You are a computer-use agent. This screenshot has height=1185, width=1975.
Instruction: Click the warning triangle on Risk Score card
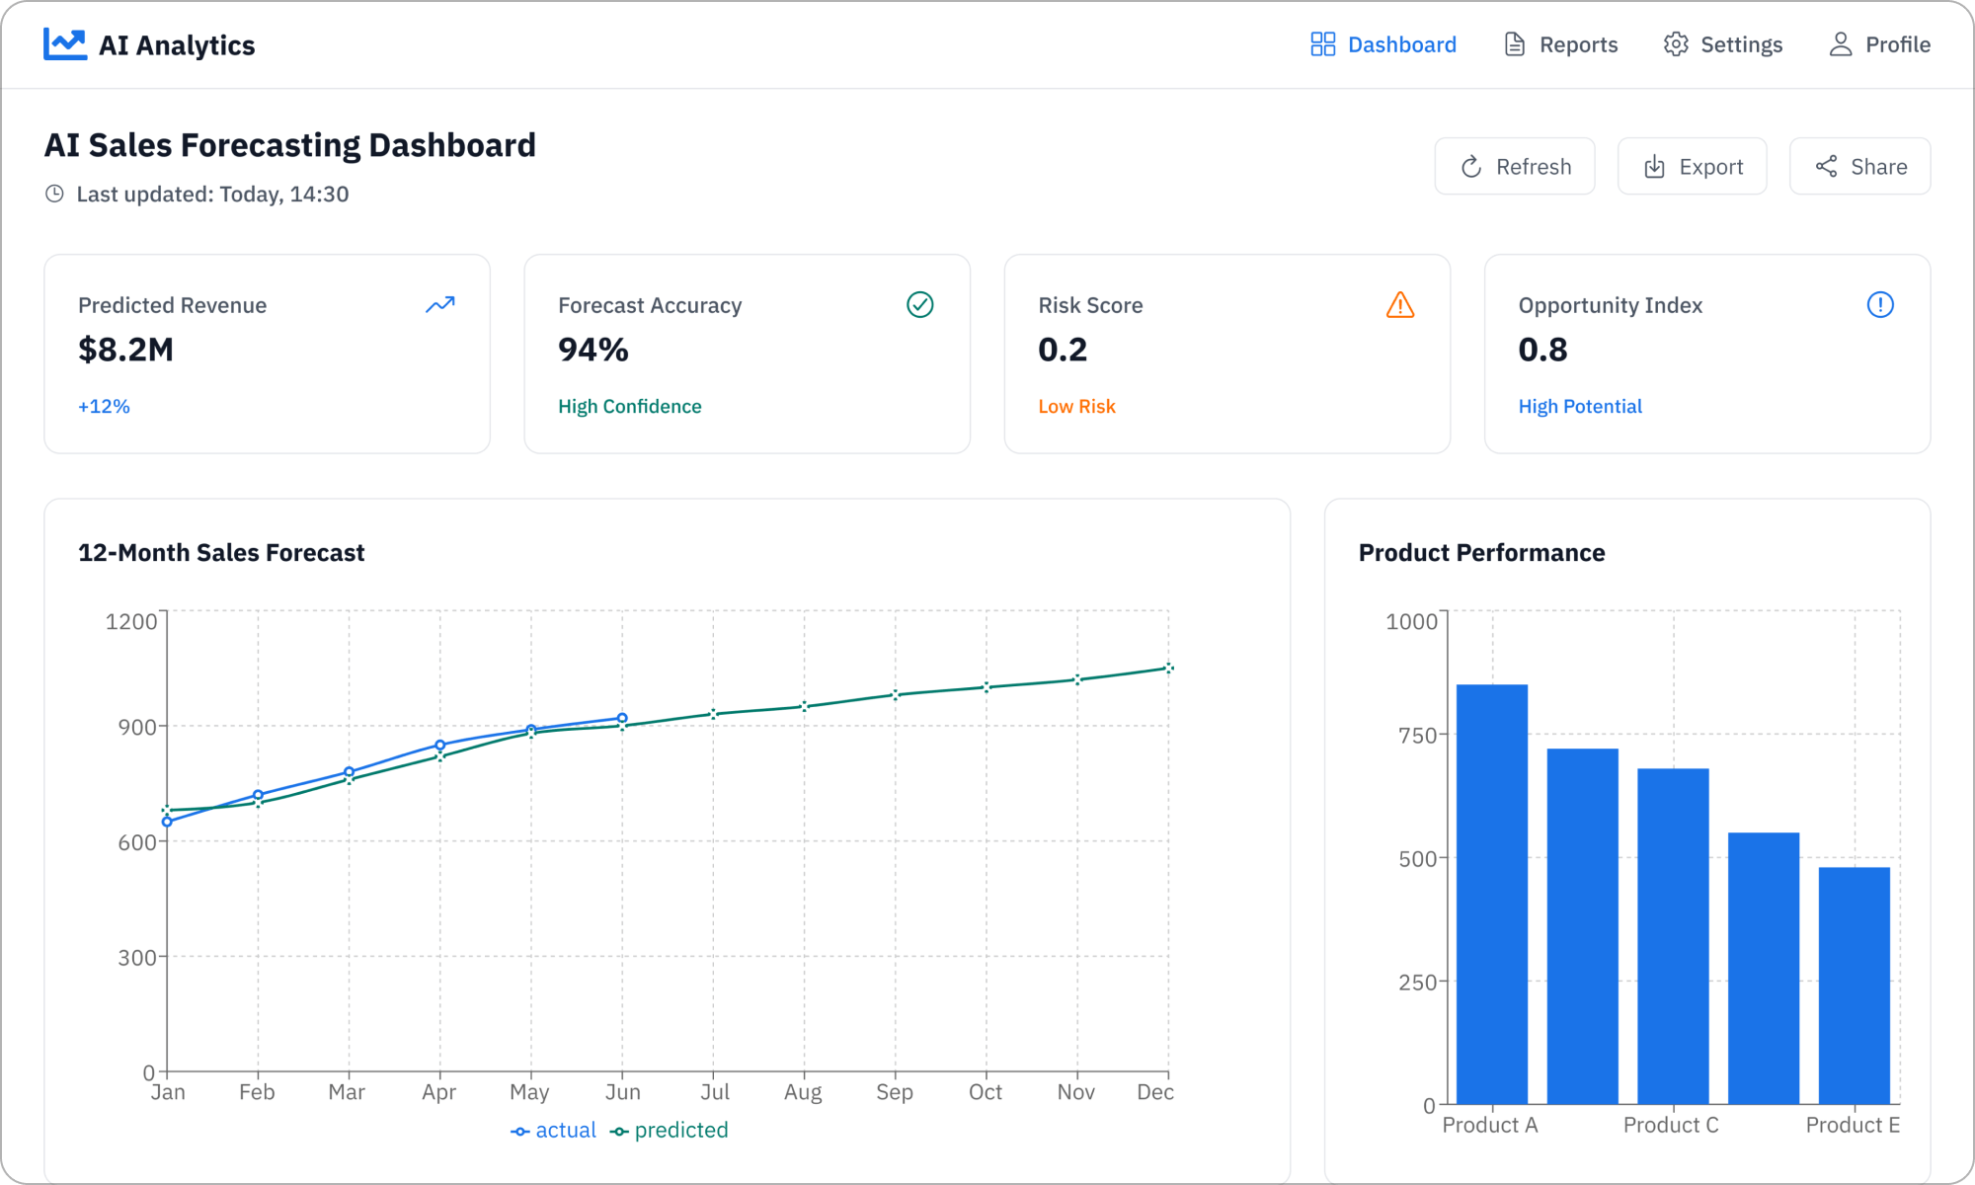point(1399,306)
